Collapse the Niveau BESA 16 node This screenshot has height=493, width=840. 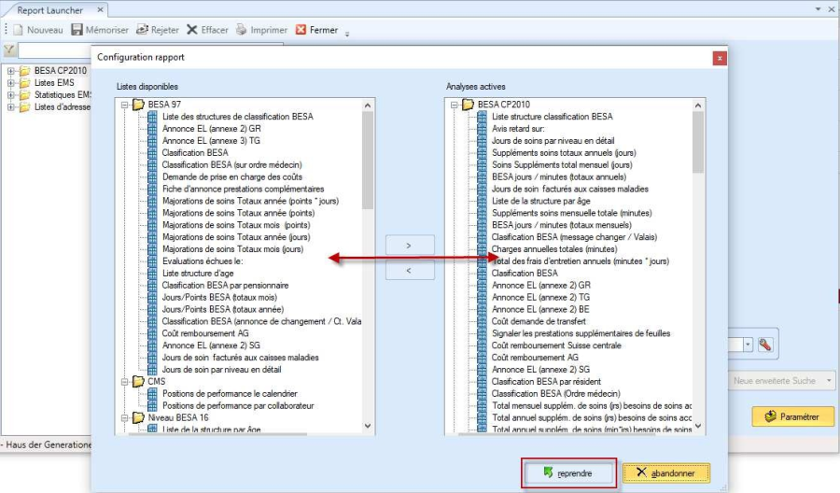coord(125,418)
